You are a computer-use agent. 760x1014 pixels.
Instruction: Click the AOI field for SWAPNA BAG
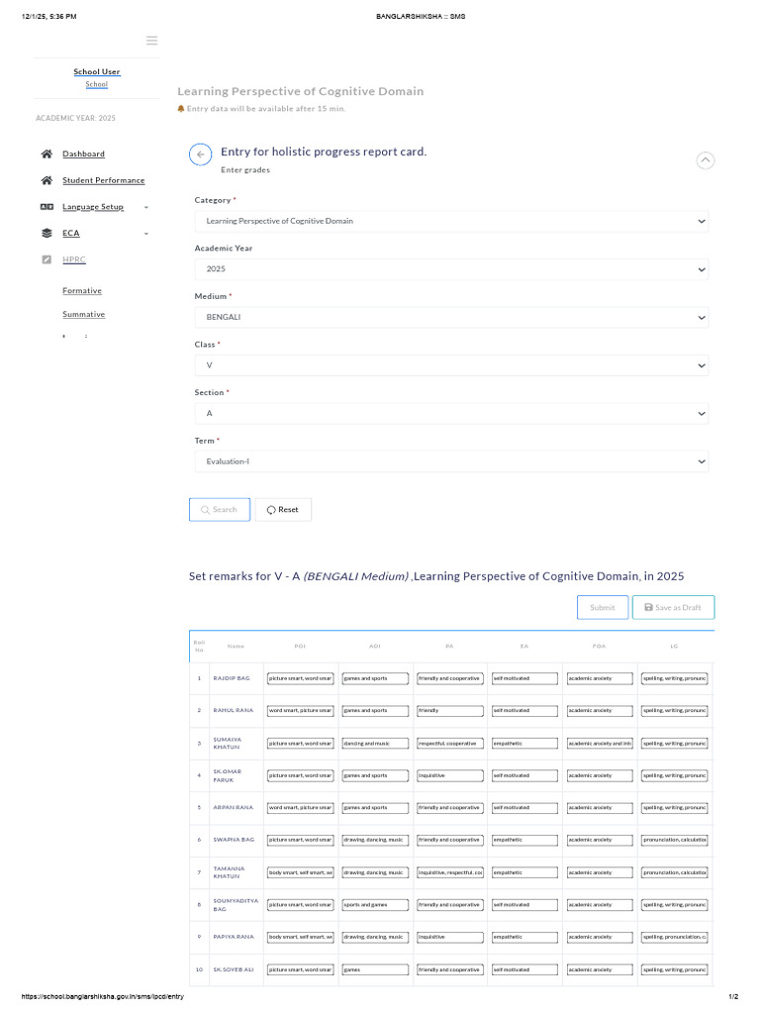[375, 840]
